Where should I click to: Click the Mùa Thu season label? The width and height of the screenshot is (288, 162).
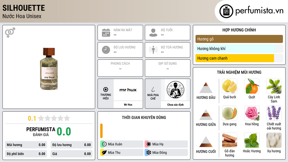[x=114, y=152]
